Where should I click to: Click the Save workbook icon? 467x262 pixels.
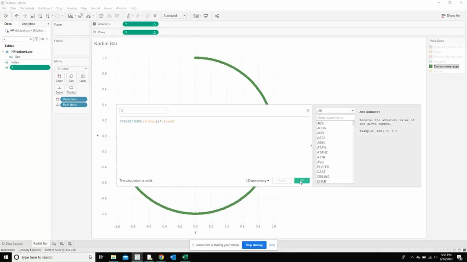32,16
